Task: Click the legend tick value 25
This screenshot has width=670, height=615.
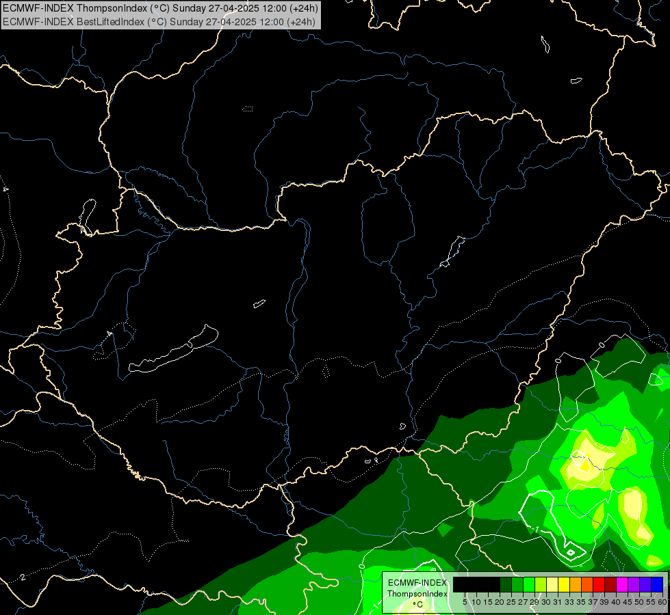Action: click(511, 602)
